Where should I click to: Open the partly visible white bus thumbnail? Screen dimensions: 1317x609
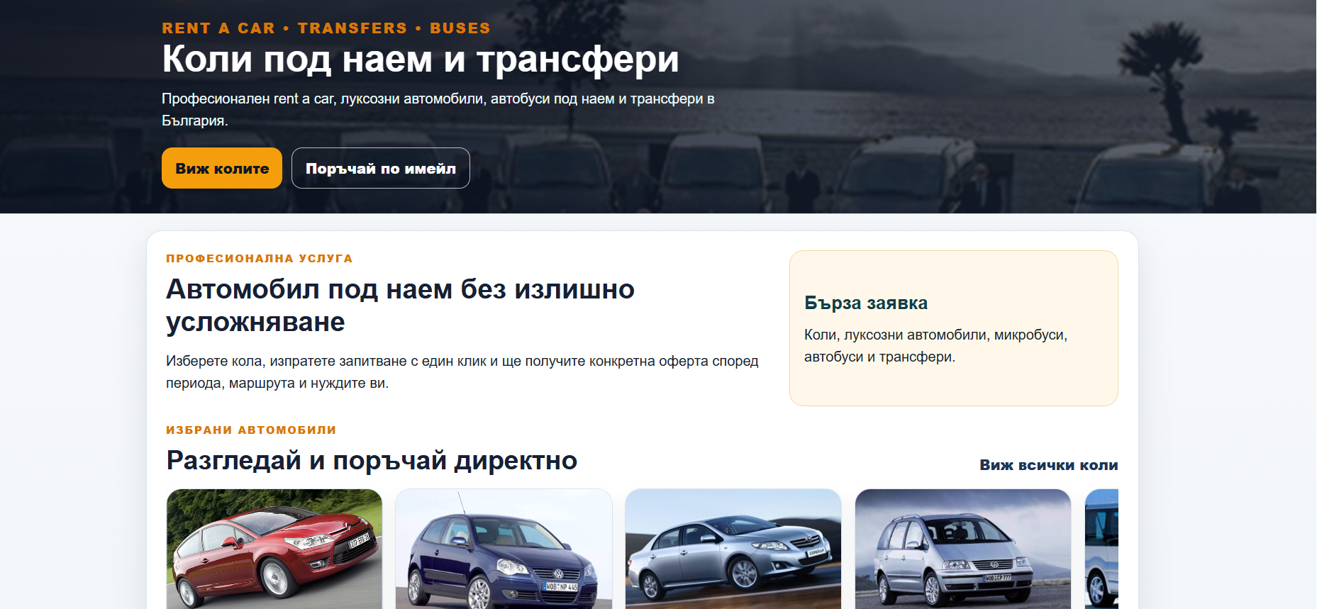click(x=1101, y=549)
